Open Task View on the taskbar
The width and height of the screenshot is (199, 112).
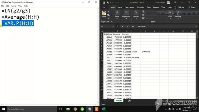point(61,109)
